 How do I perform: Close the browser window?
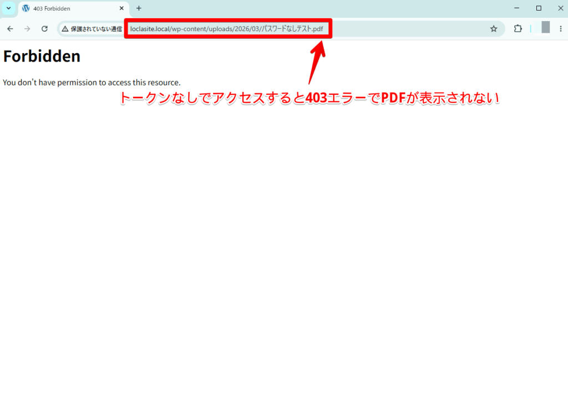point(560,8)
